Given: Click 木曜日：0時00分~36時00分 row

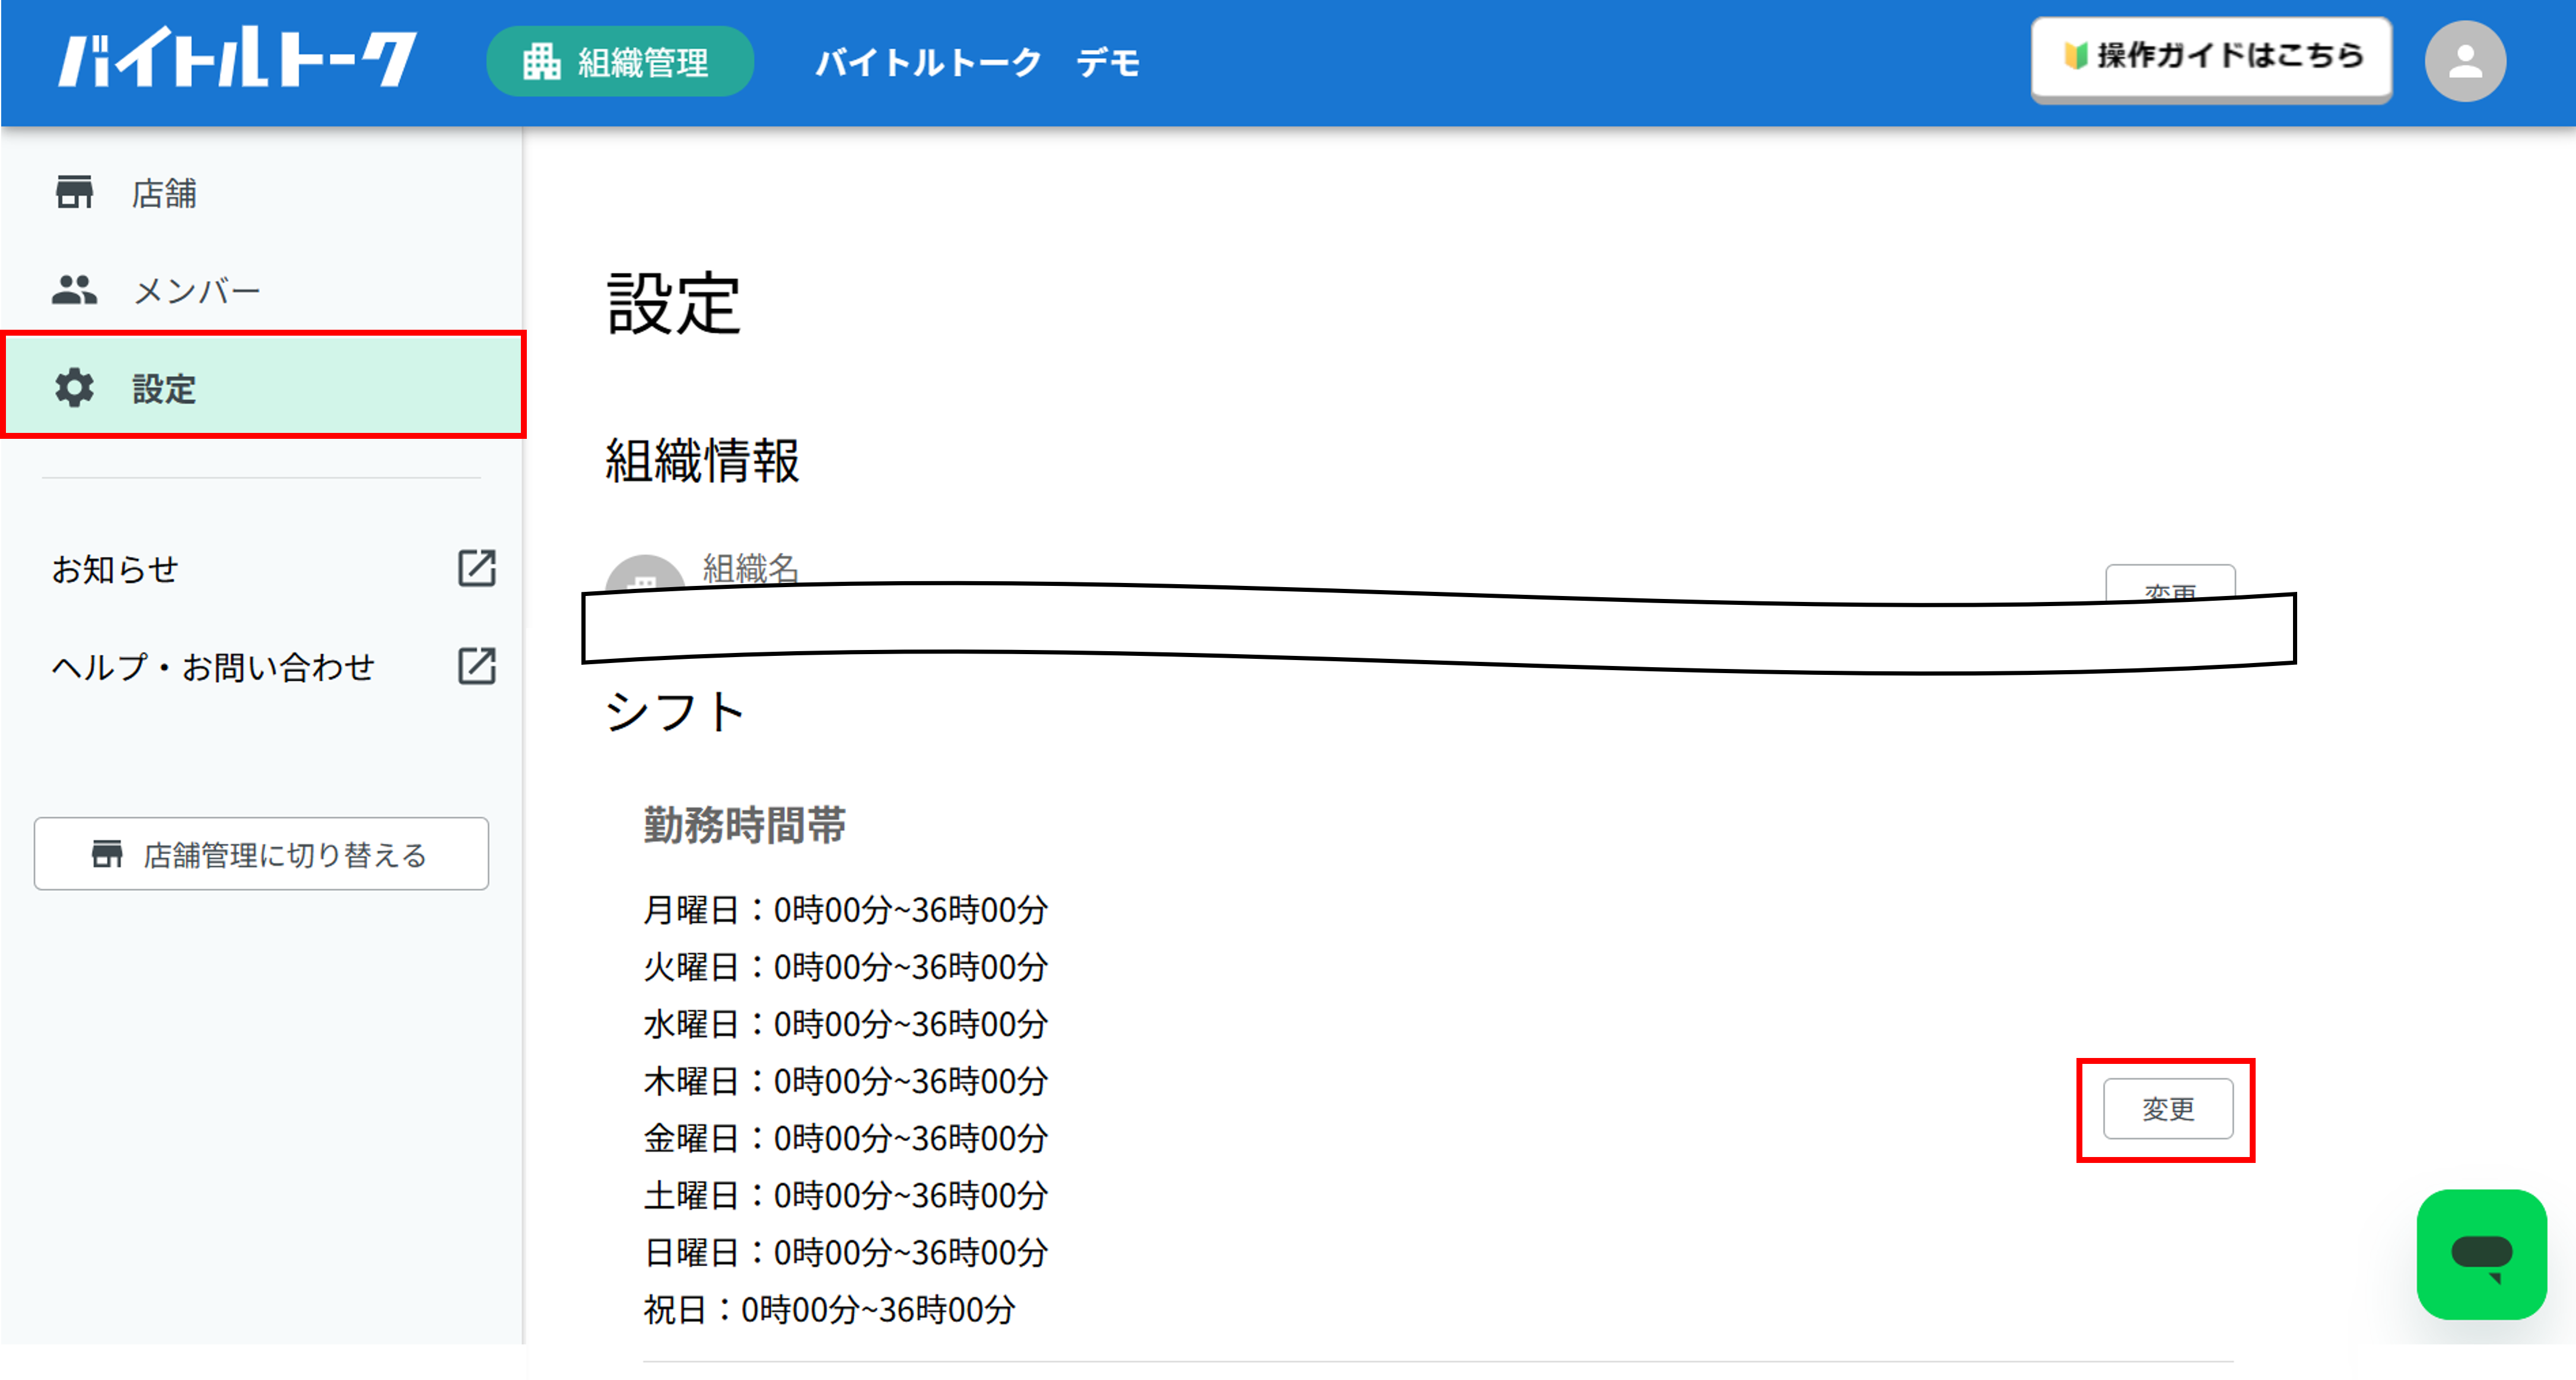Looking at the screenshot, I should [x=845, y=1080].
